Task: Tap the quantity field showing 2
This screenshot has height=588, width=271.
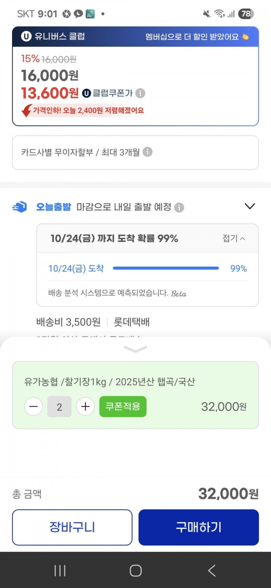Action: point(59,407)
